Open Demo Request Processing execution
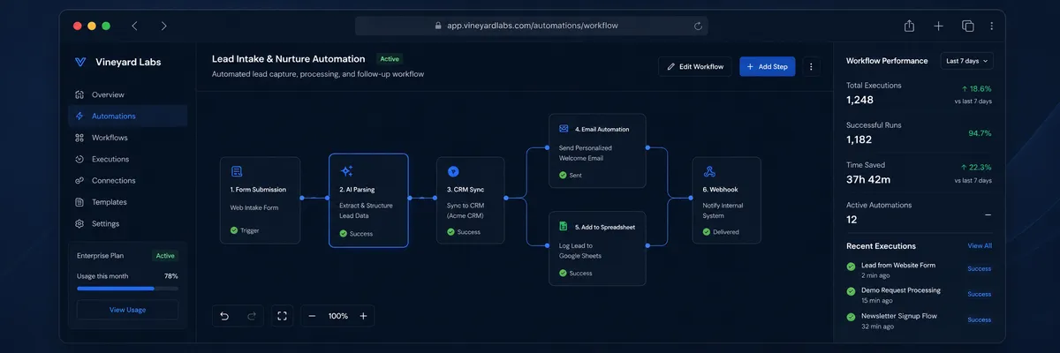 tap(920, 296)
